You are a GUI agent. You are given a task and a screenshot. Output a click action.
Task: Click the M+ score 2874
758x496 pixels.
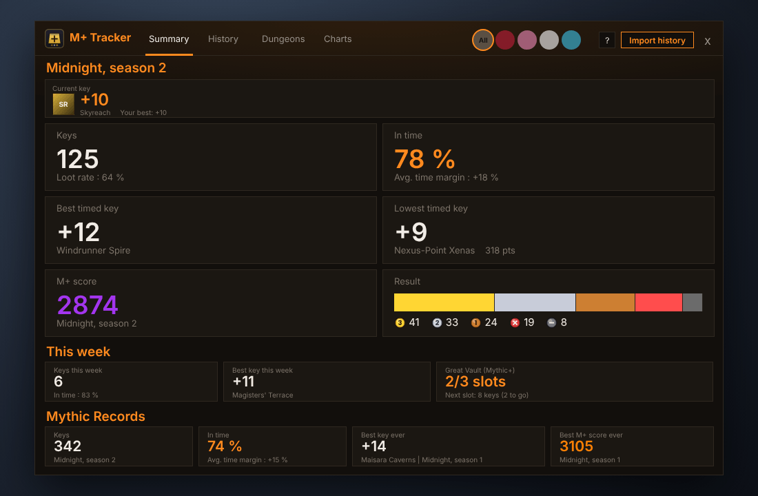(x=88, y=305)
